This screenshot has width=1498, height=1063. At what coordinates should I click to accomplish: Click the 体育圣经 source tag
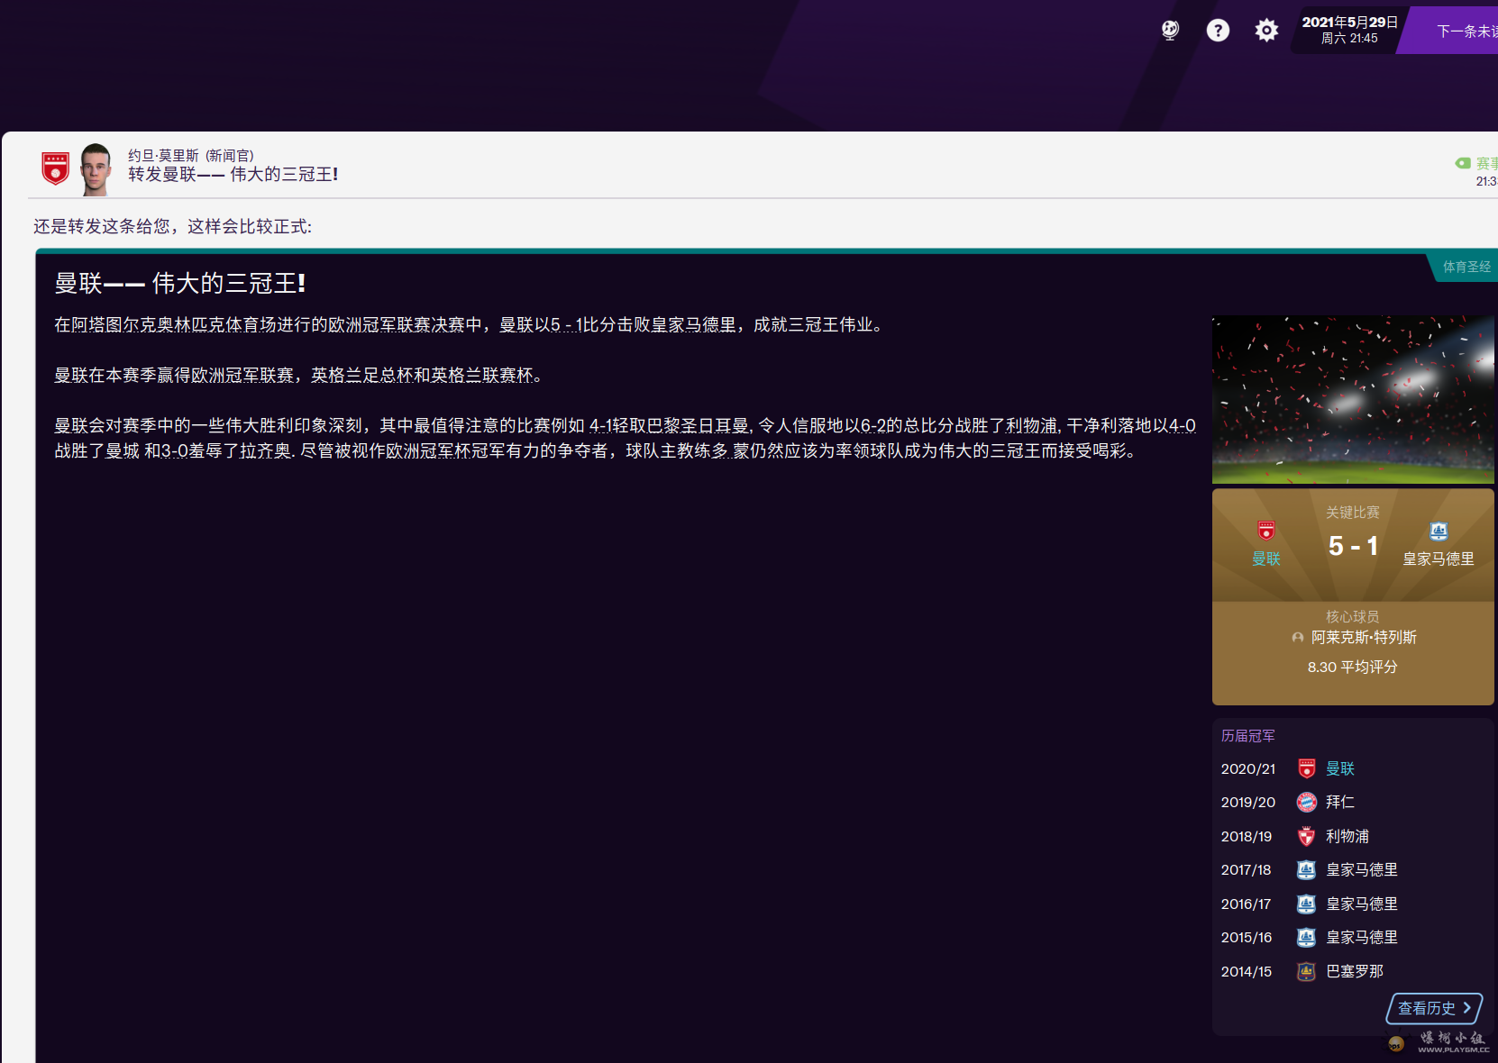[1466, 267]
